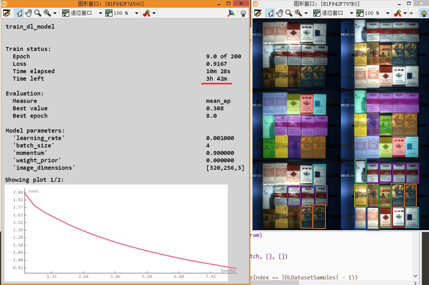This screenshot has width=429, height=285.
Task: Expand the 适应窗口 dropdown arrow in window H1F842F797E0
Action: (352, 13)
